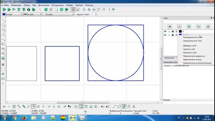
Task: Click the Redraw icon in top toolbar
Action: (x=84, y=9)
